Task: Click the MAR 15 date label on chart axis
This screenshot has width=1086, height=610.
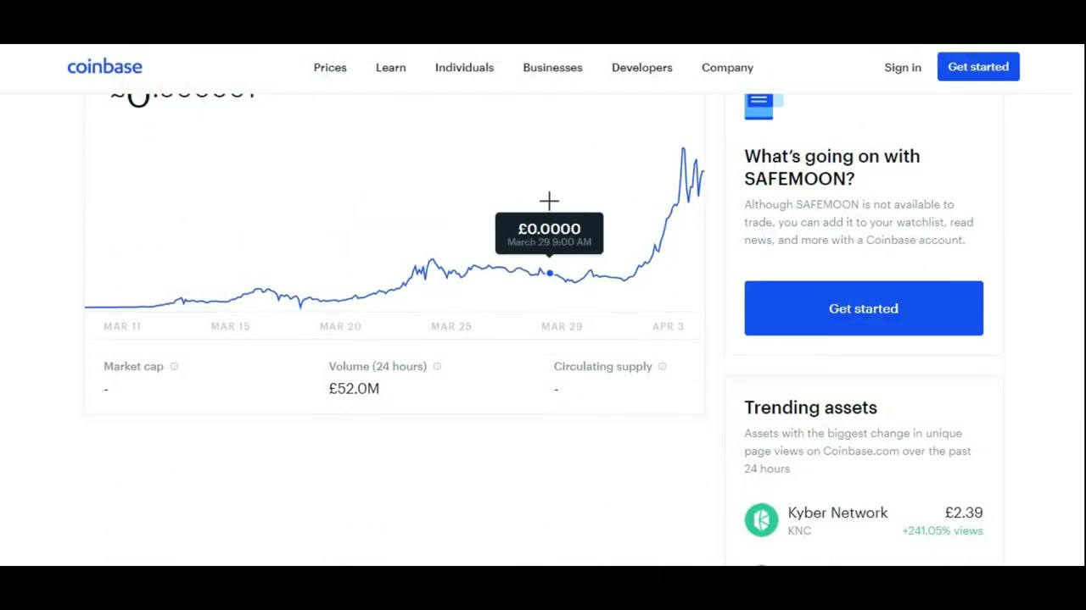Action: click(x=231, y=326)
